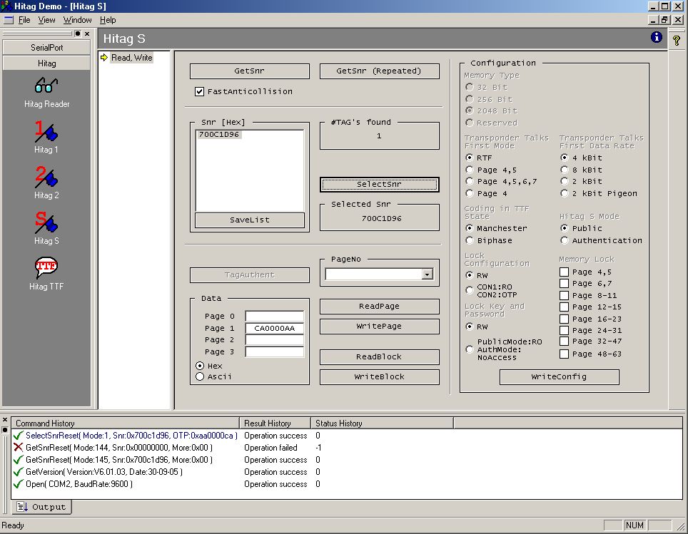The height and width of the screenshot is (534, 688).
Task: Open the Hitag S icon
Action: (46, 222)
